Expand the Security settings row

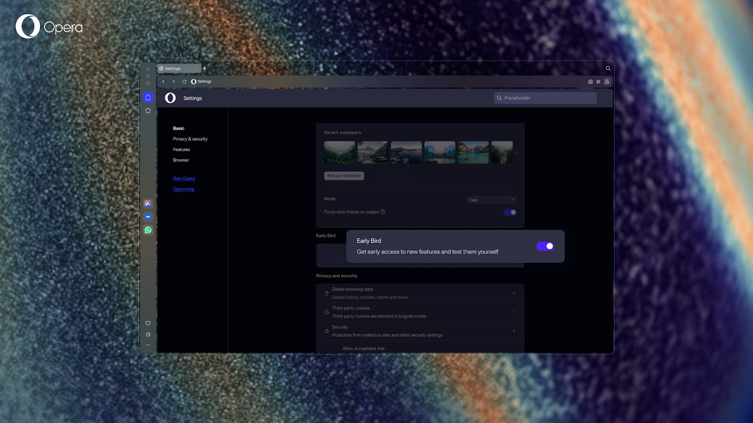pos(420,331)
